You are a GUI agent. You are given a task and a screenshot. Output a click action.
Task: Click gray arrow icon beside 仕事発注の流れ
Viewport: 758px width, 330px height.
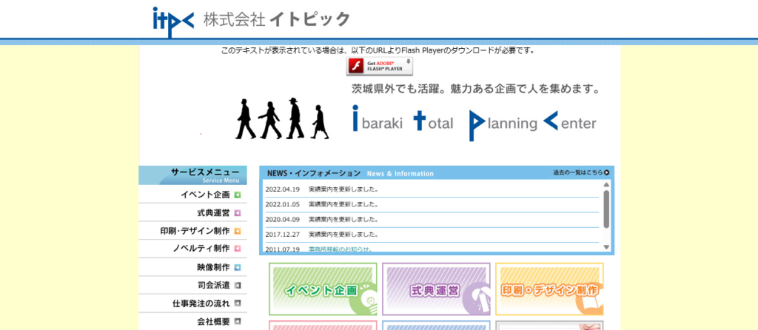point(238,303)
